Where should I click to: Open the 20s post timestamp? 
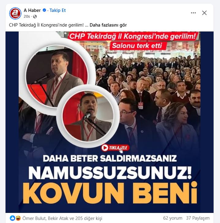click(x=27, y=16)
